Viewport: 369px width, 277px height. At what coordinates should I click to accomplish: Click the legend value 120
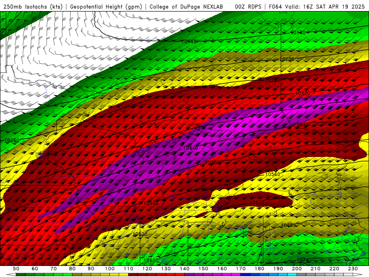coord(147,269)
